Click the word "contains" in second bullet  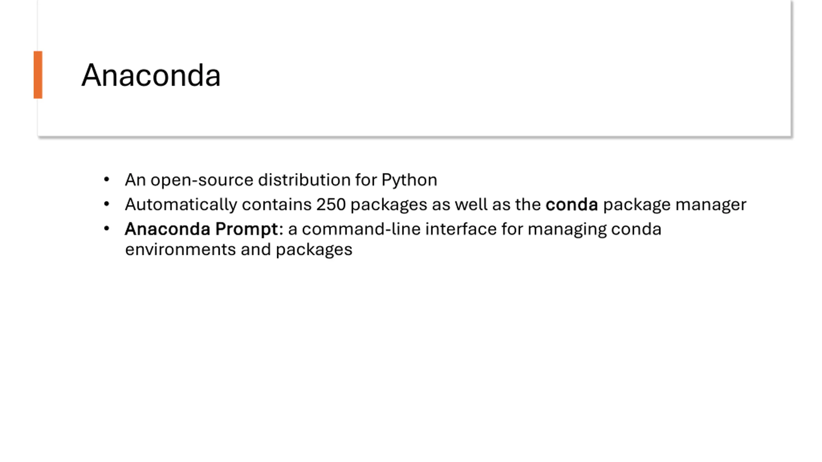(276, 205)
